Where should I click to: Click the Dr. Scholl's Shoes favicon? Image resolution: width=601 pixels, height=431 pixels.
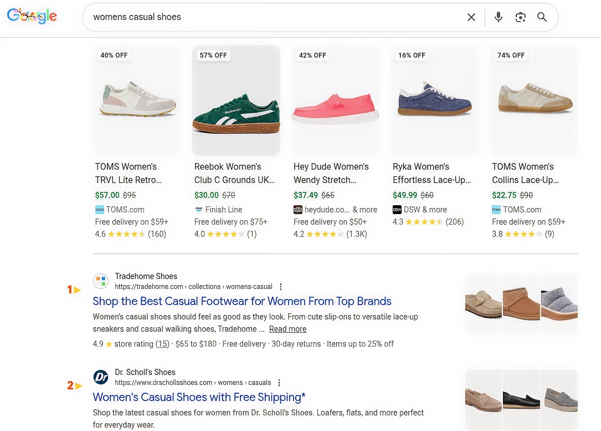pyautogui.click(x=101, y=377)
